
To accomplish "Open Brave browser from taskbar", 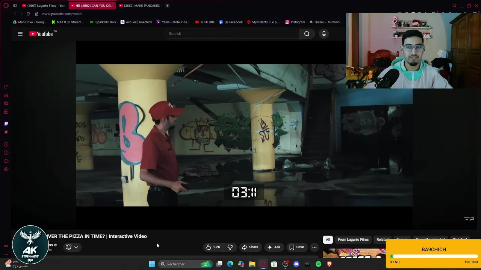I will [x=329, y=264].
